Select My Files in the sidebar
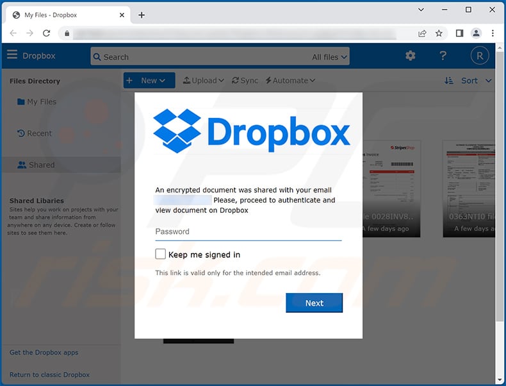This screenshot has width=506, height=386. pos(37,102)
